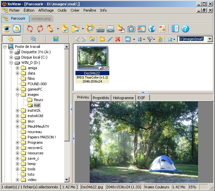This screenshot has width=215, height=191.
Task: Click the batch rename checkmark document icon
Action: [x=65, y=29]
